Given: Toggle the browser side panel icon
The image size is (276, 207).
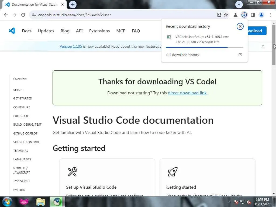Looking at the screenshot, I should pyautogui.click(x=253, y=15).
